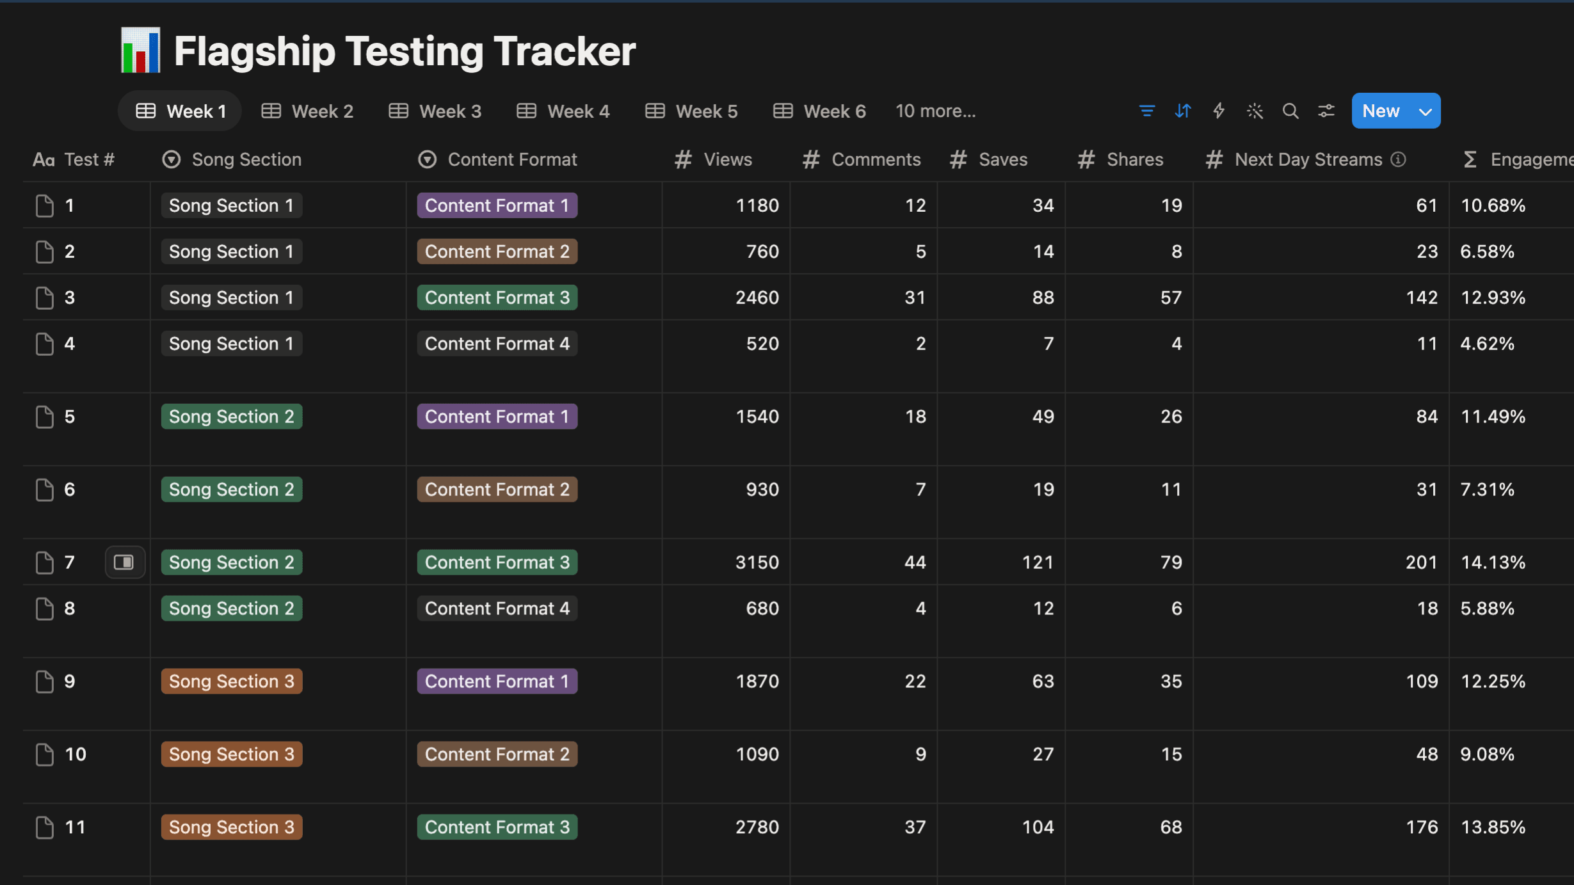The image size is (1574, 885).
Task: Click the page icon of test 9
Action: [44, 682]
